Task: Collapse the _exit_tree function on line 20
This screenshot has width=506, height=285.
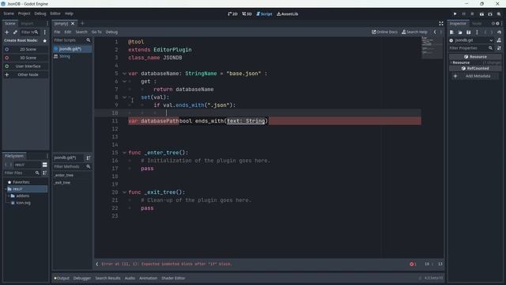Action: point(124,192)
